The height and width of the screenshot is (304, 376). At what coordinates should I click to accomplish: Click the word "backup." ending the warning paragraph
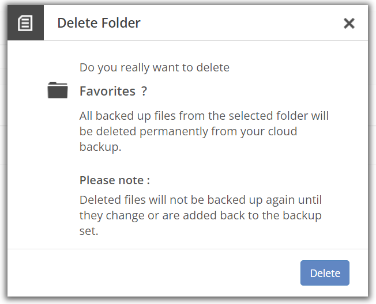100,147
